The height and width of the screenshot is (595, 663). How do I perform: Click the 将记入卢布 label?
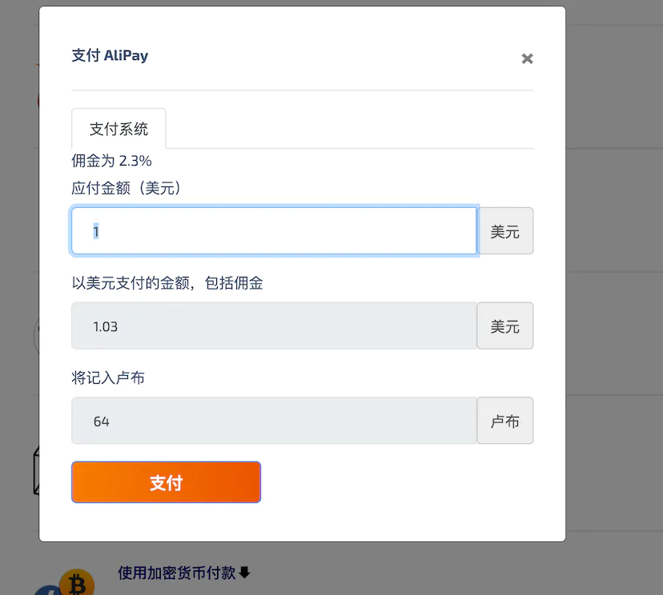[x=108, y=377]
